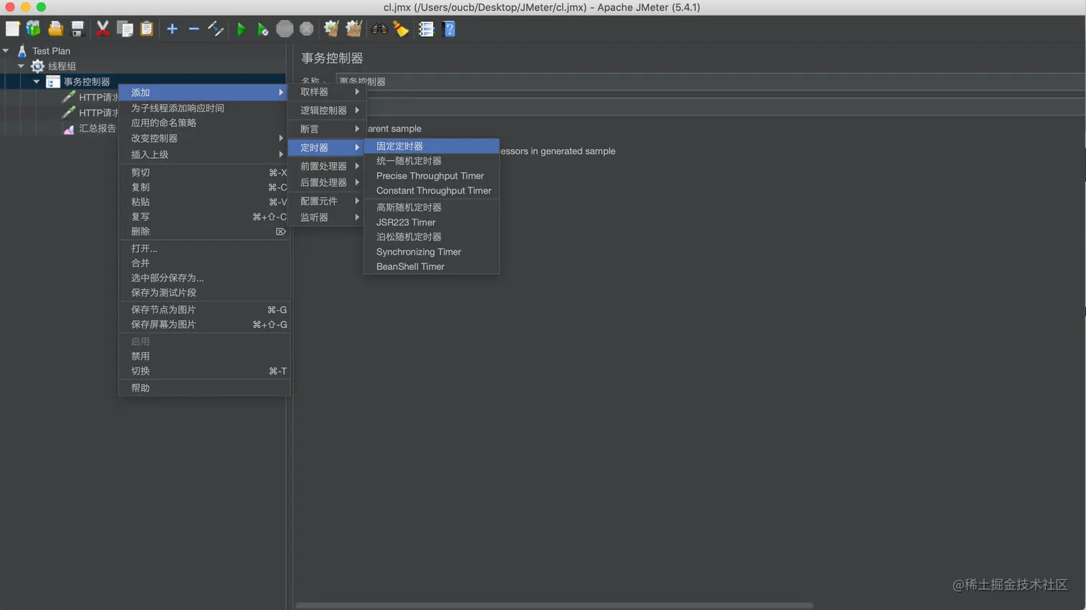Screen dimensions: 1086x610
Task: Select Constant Throughput Timer
Action: [432, 191]
